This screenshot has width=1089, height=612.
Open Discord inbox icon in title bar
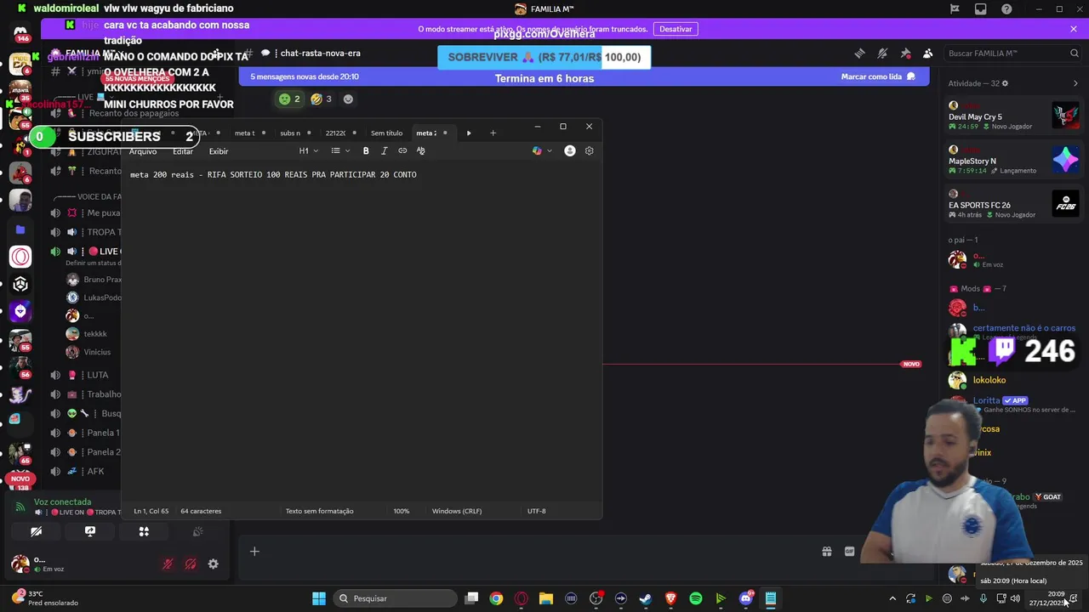[981, 9]
